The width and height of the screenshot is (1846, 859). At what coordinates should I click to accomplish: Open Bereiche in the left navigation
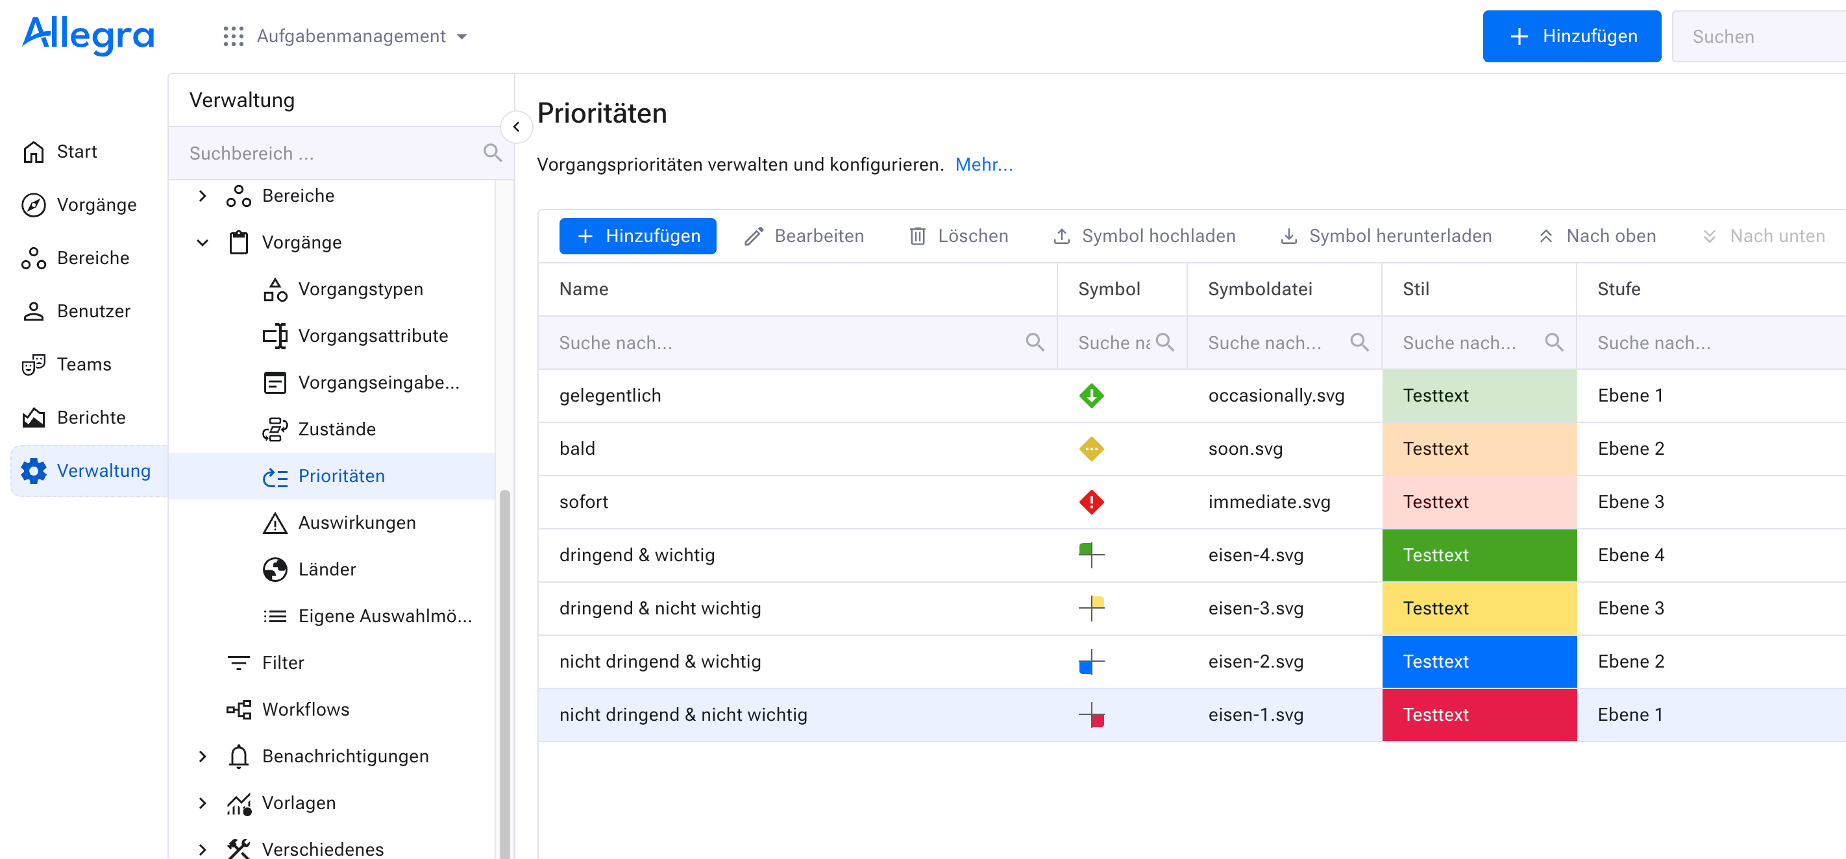pos(75,258)
